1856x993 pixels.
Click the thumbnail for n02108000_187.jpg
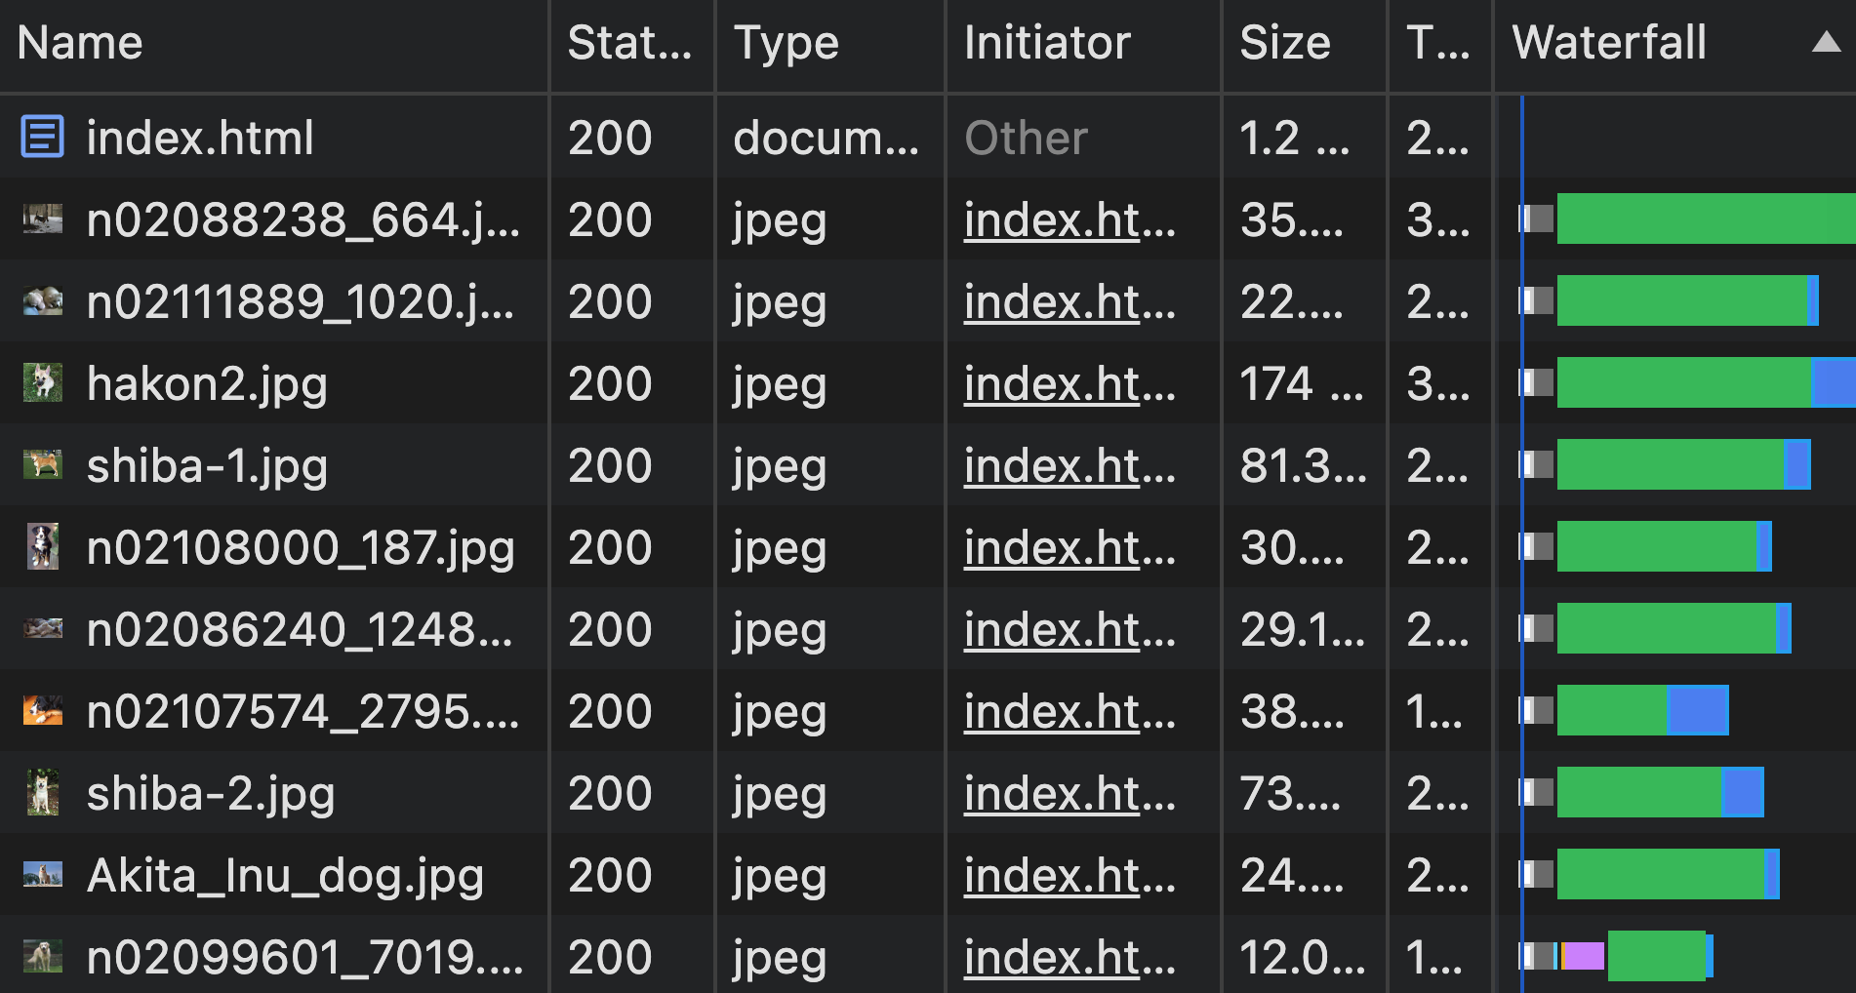click(41, 547)
